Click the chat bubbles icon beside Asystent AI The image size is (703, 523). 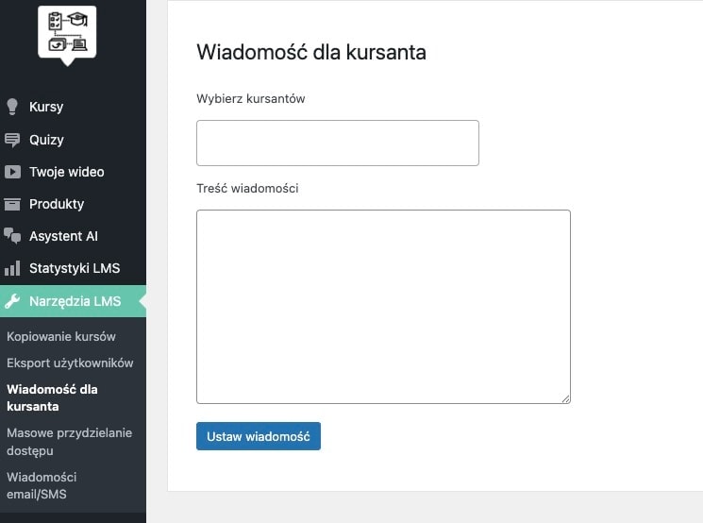(x=12, y=236)
